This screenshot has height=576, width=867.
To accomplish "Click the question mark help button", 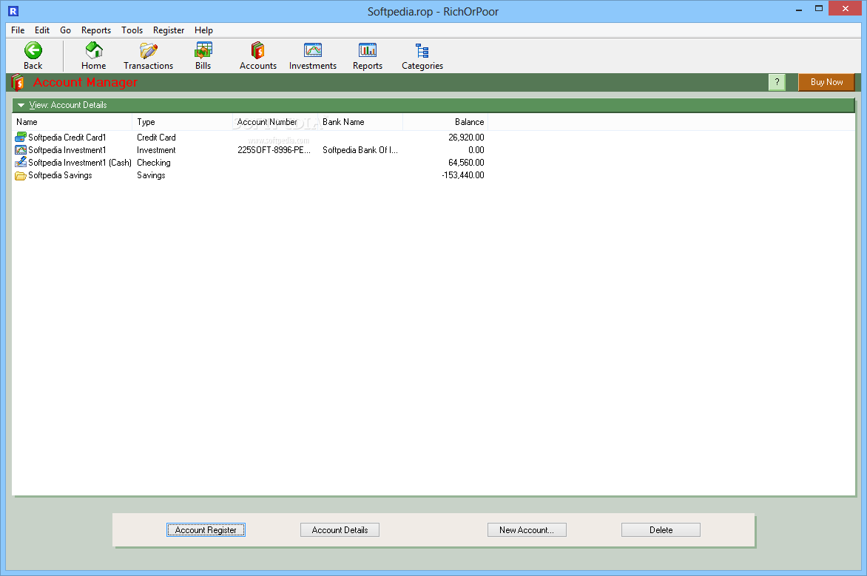I will click(777, 82).
